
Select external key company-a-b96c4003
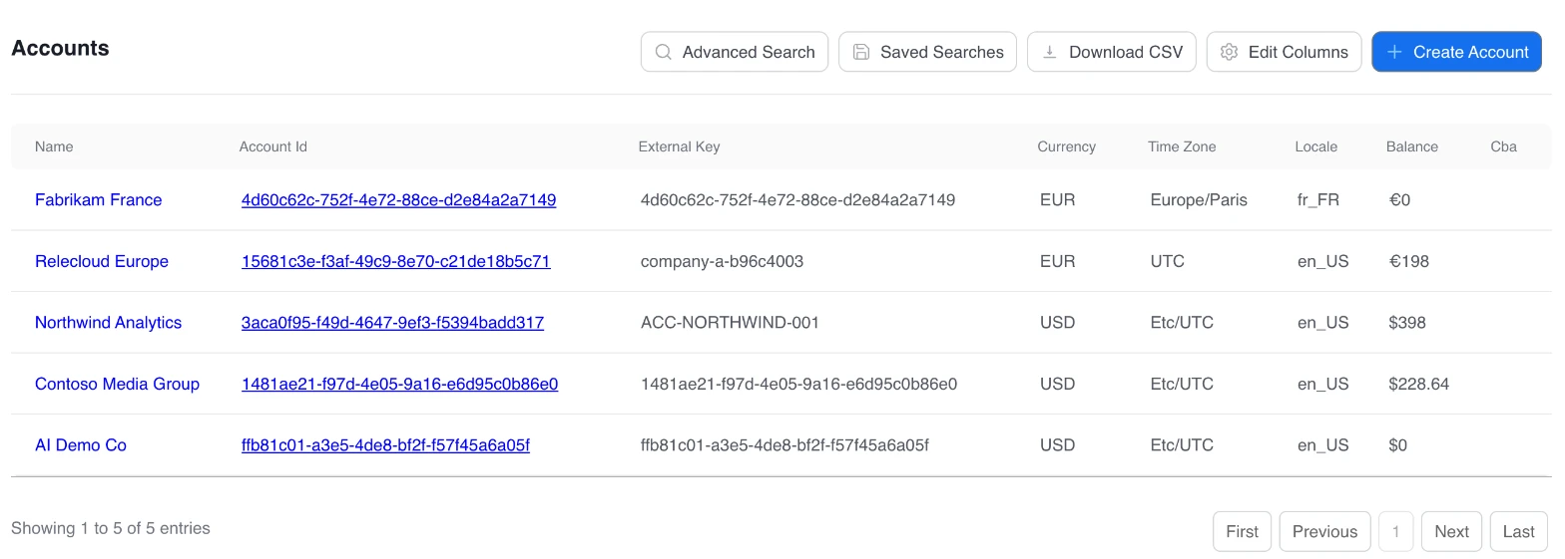point(722,262)
